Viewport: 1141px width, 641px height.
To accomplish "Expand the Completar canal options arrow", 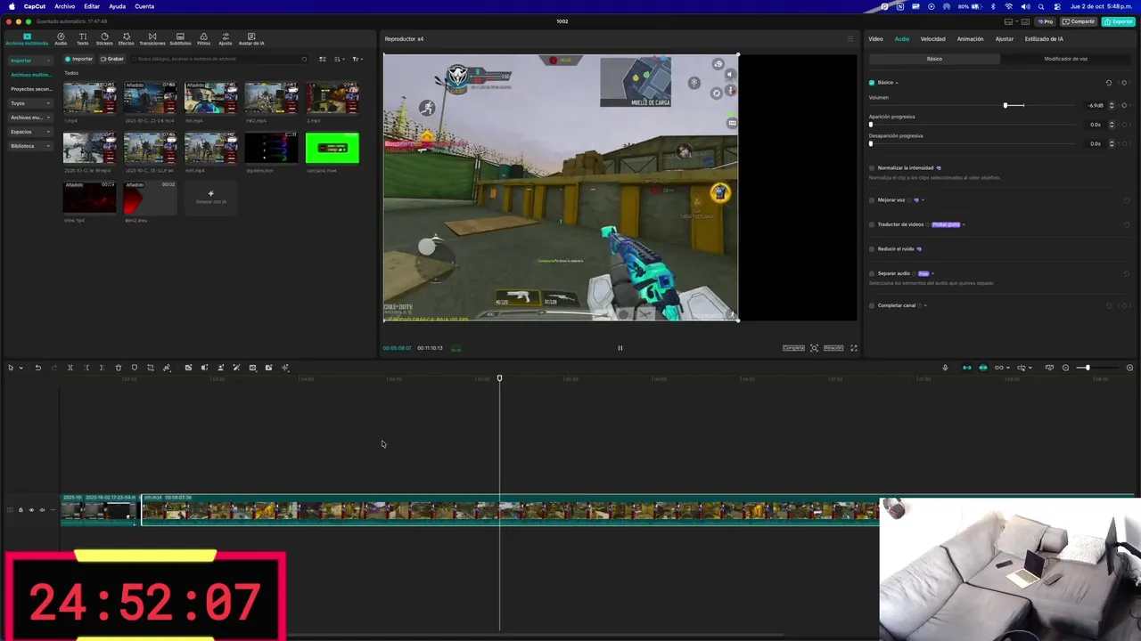I will [925, 305].
